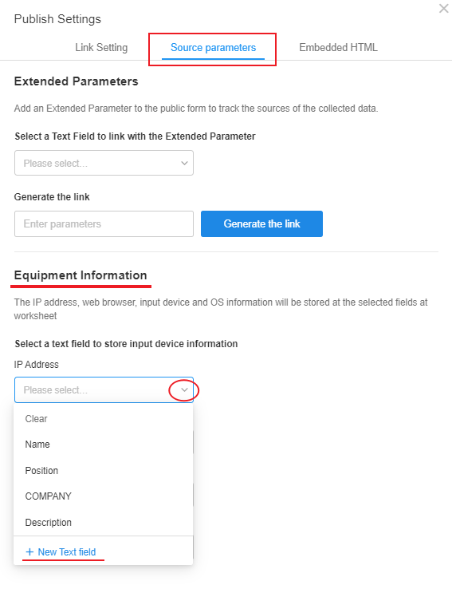Collapse the IP Address dropdown
The image size is (452, 589).
pyautogui.click(x=104, y=390)
